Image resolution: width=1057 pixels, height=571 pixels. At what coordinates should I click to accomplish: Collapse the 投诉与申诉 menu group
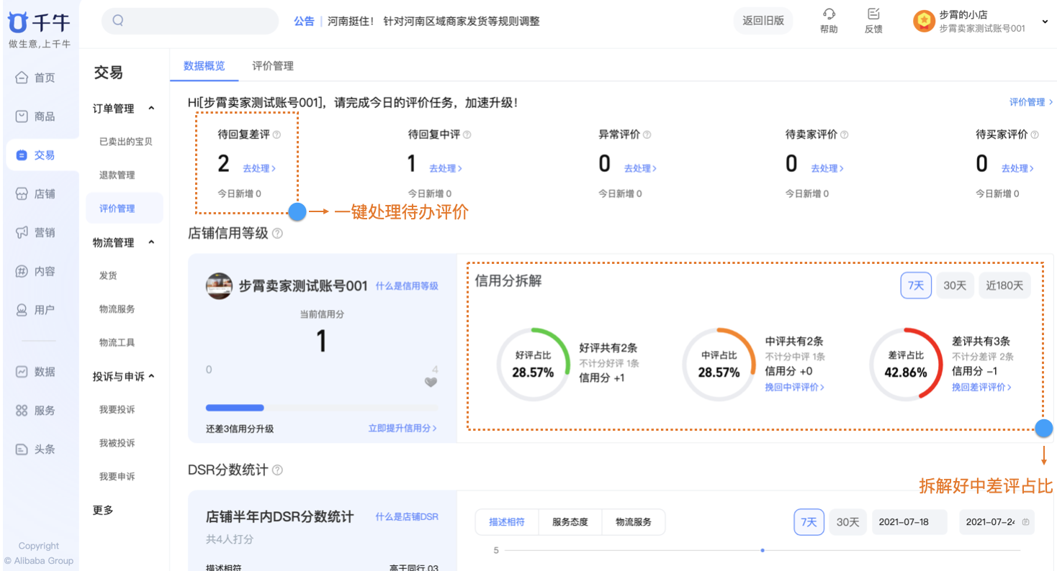(x=151, y=376)
